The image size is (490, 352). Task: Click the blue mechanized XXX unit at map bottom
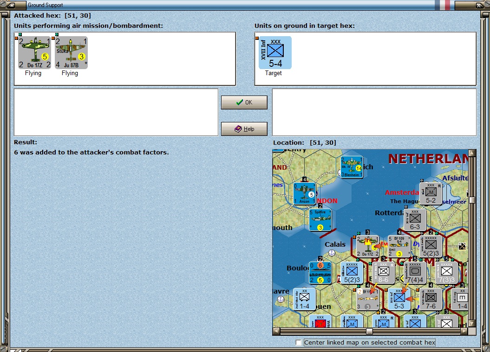[x=352, y=321]
